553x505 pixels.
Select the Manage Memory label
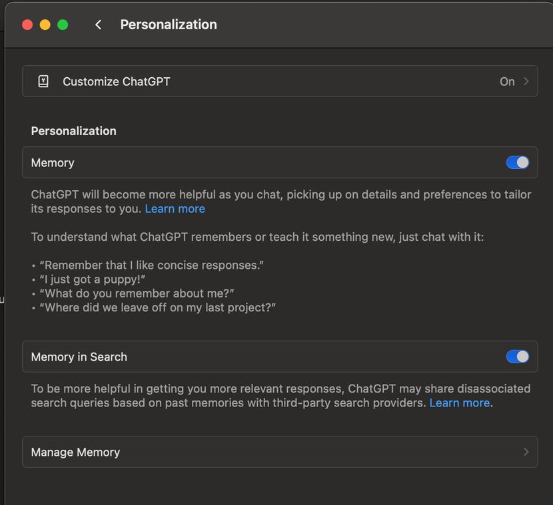[75, 452]
